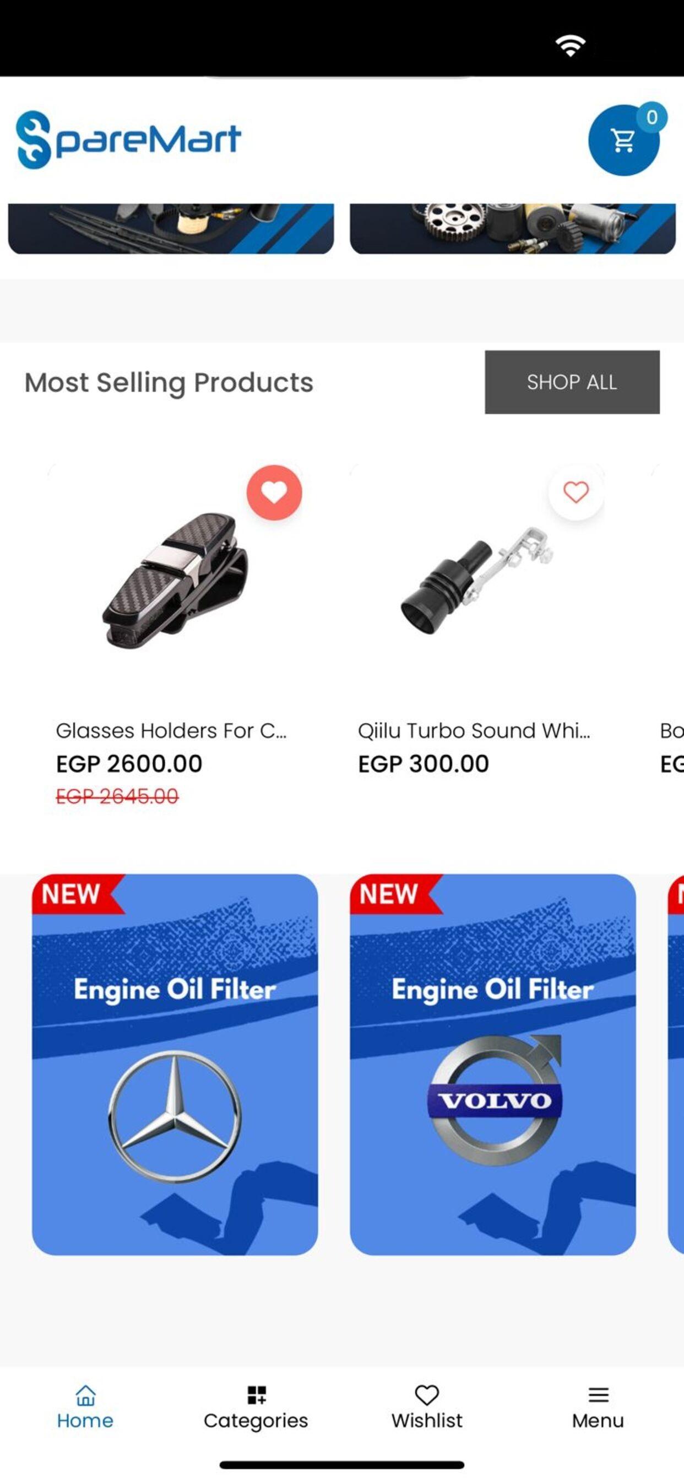Tap the cart item count badge
Viewport: 684px width, 1482px height.
652,117
